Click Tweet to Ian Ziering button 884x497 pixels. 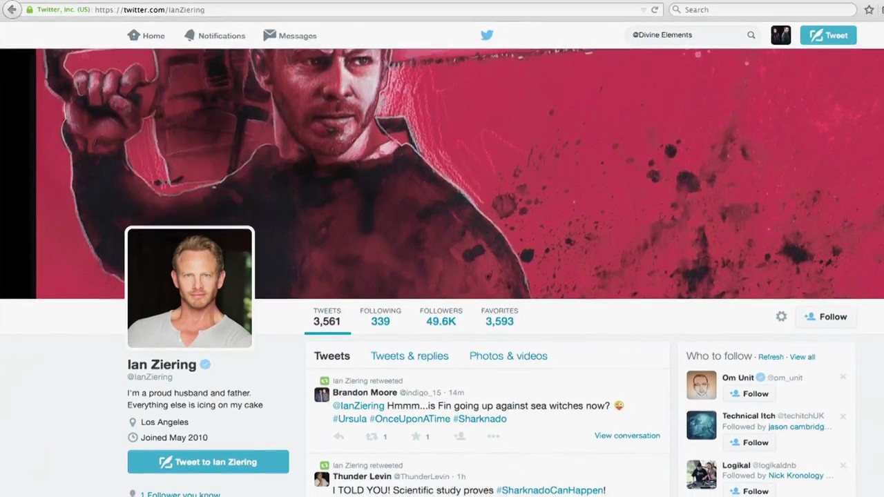[x=208, y=462]
